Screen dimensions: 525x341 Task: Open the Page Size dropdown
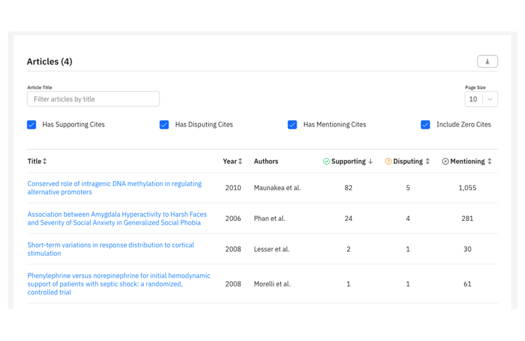(x=481, y=99)
